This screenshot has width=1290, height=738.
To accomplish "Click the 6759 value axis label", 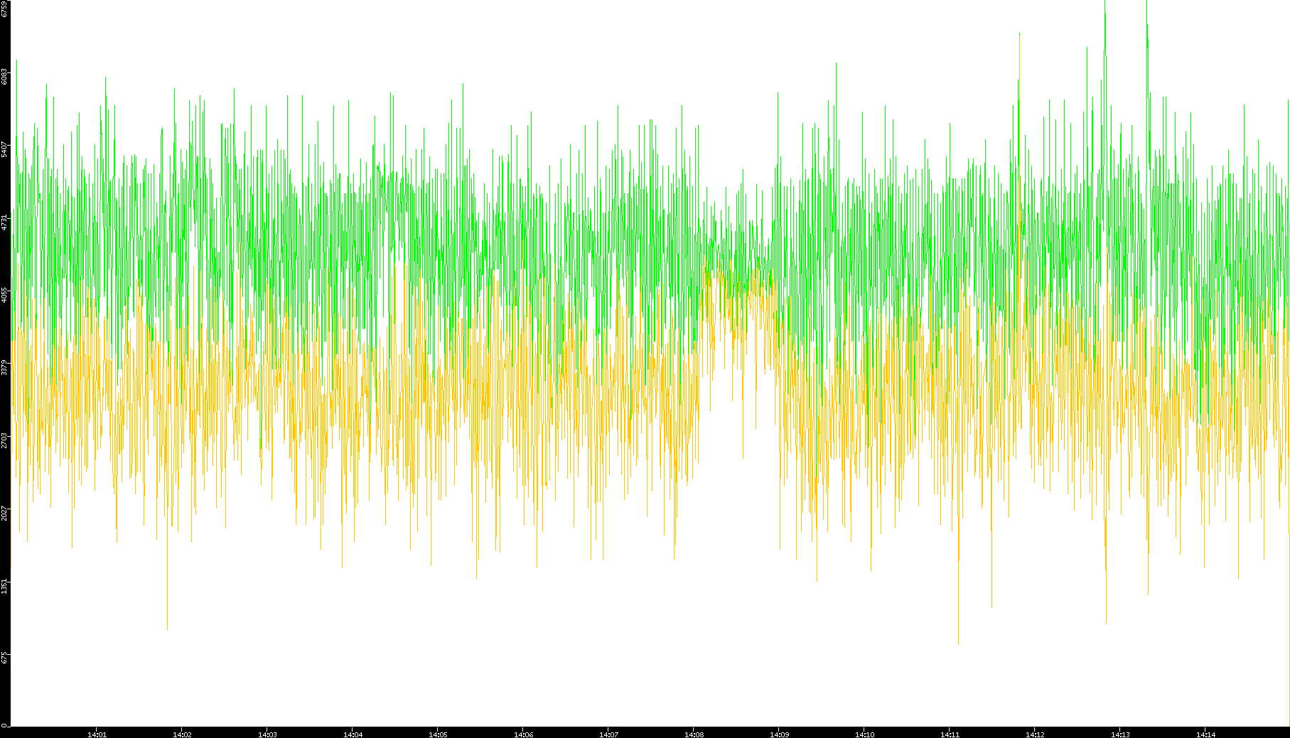I will pos(5,9).
